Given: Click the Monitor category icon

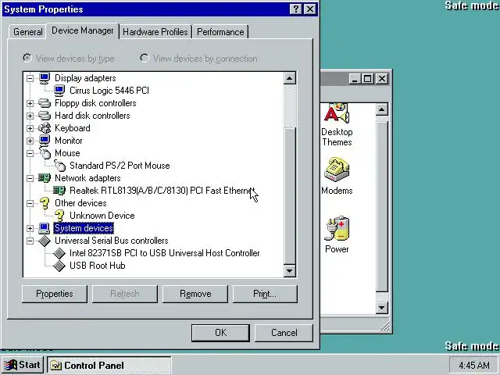Looking at the screenshot, I should pos(45,141).
